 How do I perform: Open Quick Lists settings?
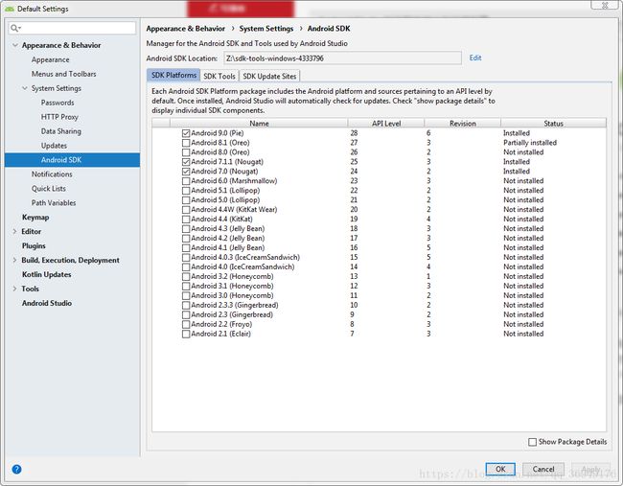49,188
